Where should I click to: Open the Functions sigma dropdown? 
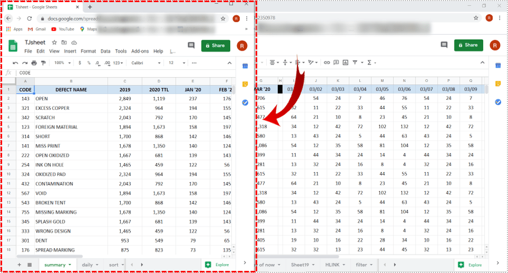[371, 62]
